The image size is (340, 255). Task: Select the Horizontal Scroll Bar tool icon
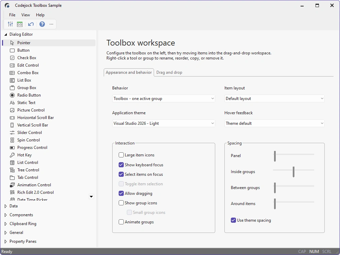pos(12,118)
